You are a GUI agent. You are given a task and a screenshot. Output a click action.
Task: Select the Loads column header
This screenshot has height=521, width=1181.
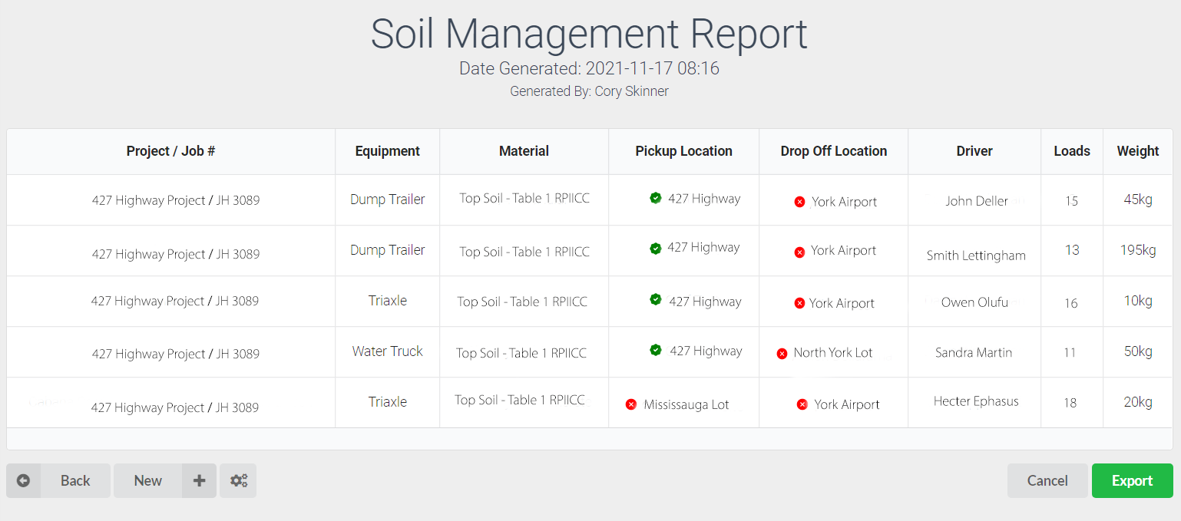(1071, 151)
